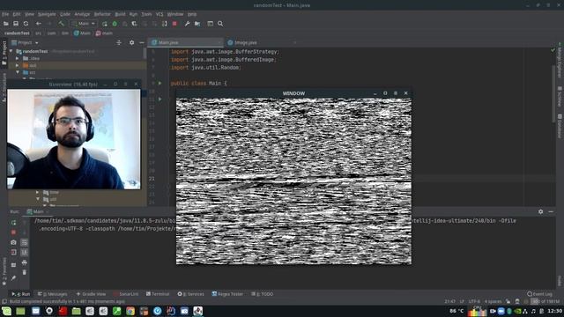Open Chrome from the taskbar
Viewport: 564px width, 317px height.
click(x=130, y=311)
